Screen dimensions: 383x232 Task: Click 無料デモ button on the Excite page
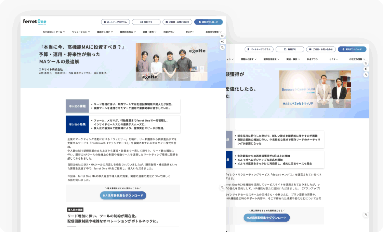(x=146, y=22)
